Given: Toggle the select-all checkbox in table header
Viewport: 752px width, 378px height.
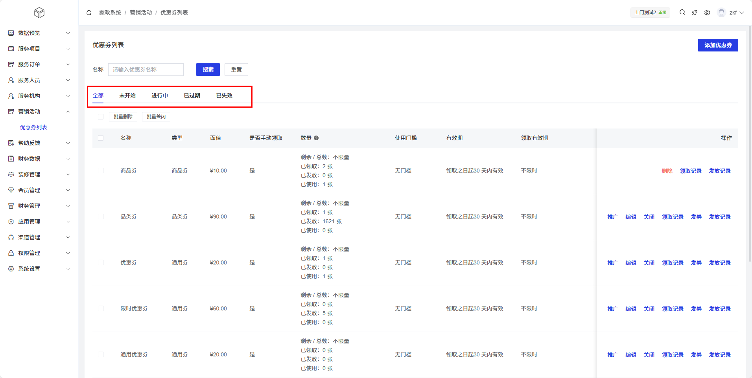Looking at the screenshot, I should (x=101, y=138).
